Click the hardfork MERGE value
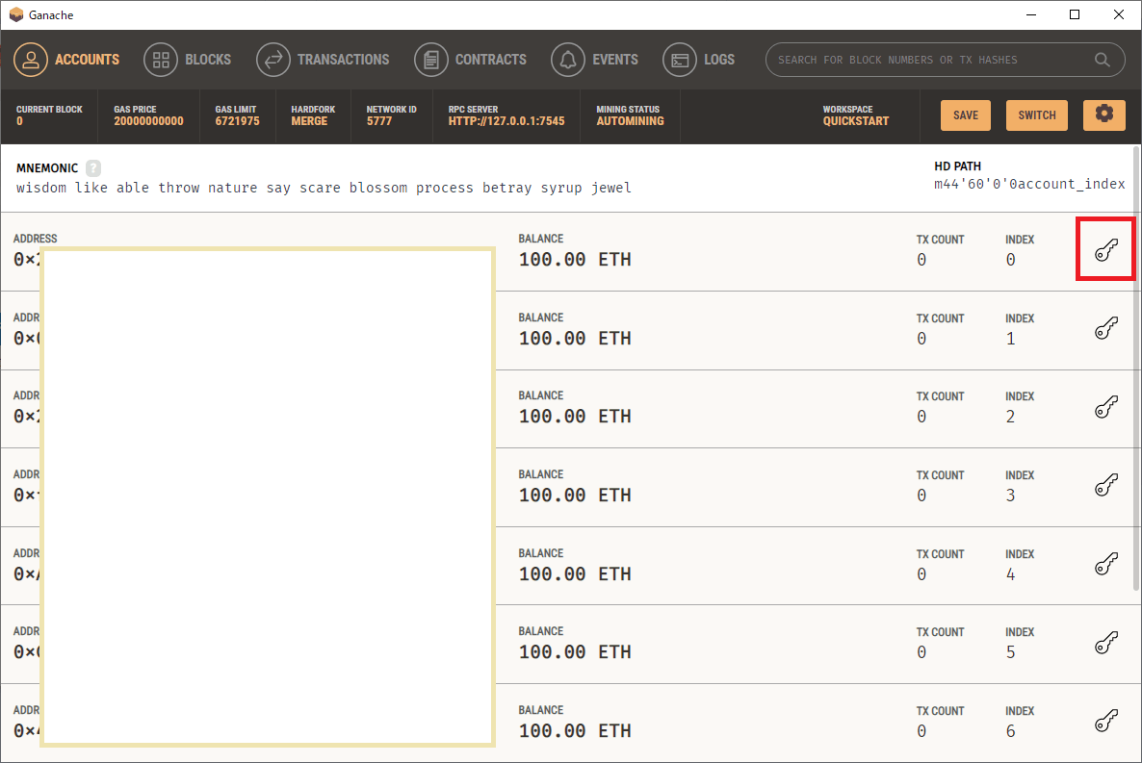The height and width of the screenshot is (763, 1142). (x=309, y=121)
